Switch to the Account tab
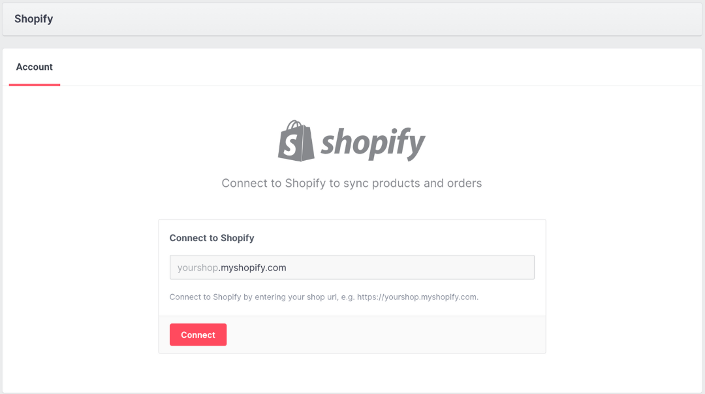Image resolution: width=705 pixels, height=394 pixels. 35,67
